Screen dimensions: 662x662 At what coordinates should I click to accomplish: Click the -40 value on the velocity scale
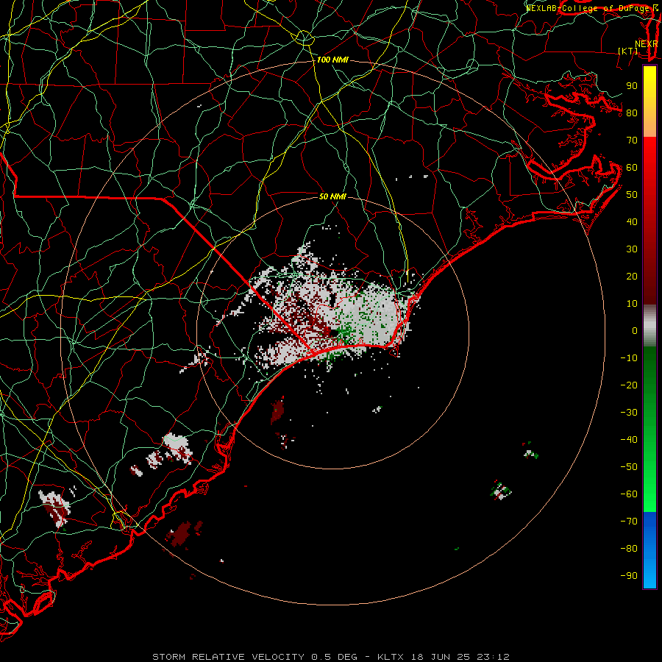click(629, 440)
